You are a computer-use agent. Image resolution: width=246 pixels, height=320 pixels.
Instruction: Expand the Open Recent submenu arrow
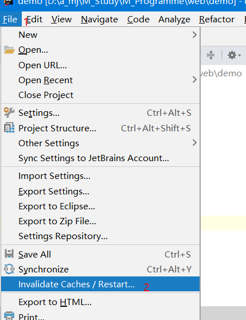(194, 80)
